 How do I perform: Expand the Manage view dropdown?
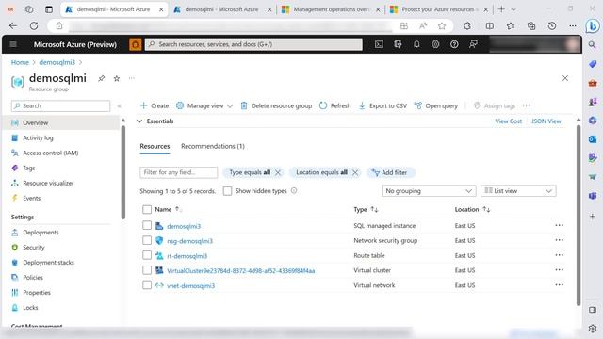(x=204, y=105)
